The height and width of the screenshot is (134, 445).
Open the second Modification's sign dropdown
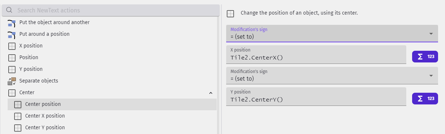click(332, 76)
